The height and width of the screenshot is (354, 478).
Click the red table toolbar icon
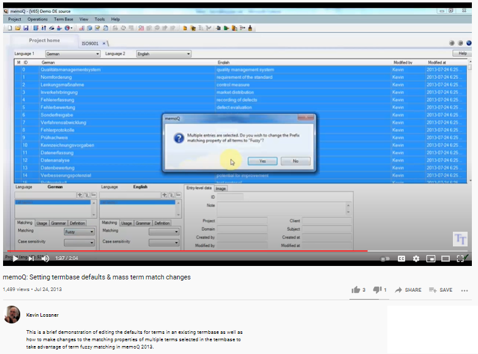tap(141, 28)
